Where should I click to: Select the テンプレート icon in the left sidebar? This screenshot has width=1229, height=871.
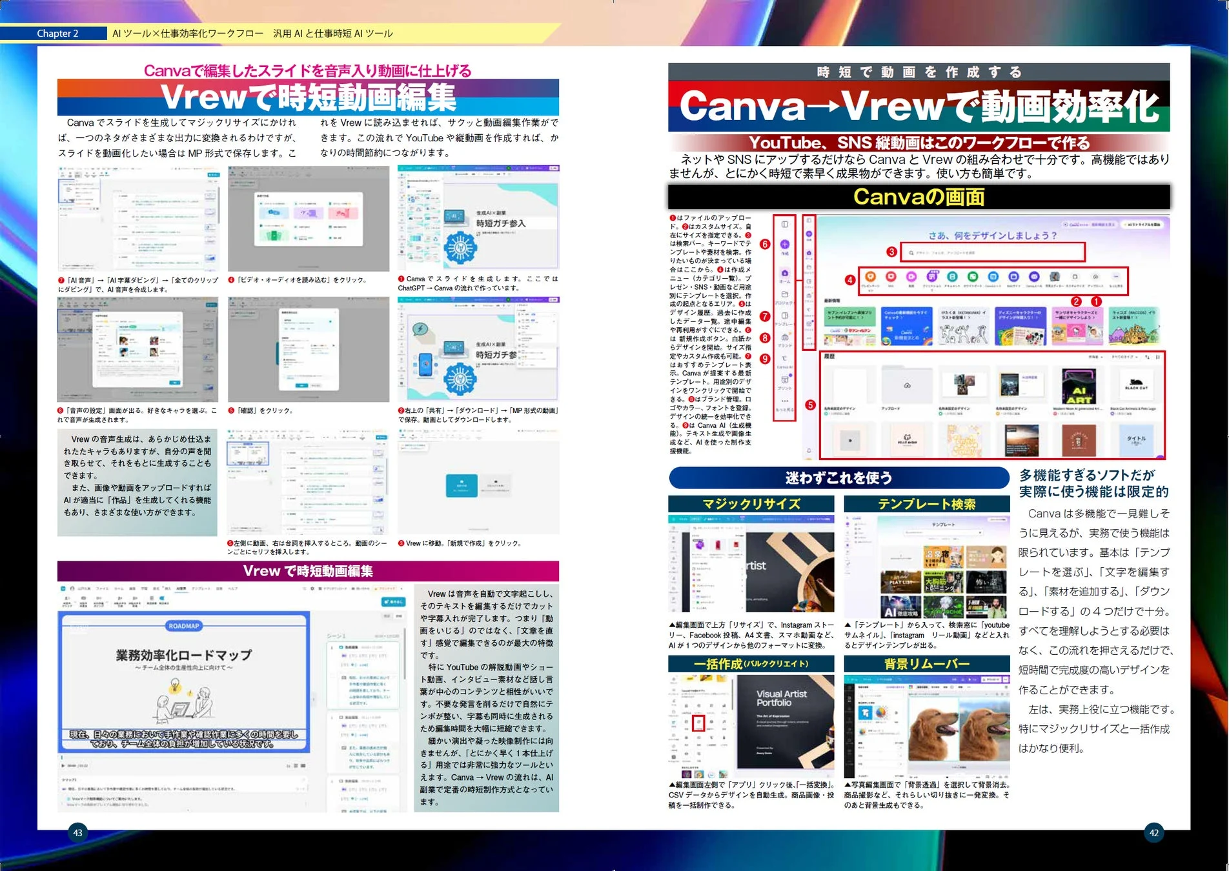pos(785,315)
